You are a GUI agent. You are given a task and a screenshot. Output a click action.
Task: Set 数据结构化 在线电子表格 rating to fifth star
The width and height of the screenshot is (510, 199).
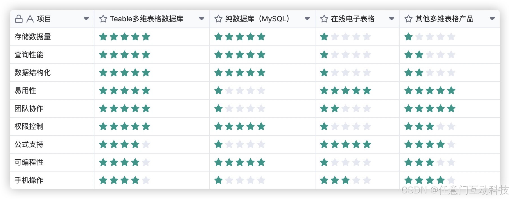pos(367,73)
